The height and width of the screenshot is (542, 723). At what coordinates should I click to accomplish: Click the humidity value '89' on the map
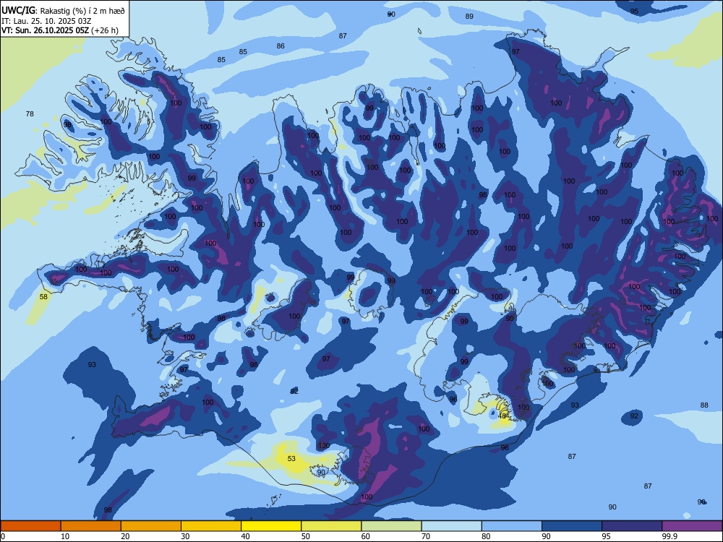click(469, 16)
